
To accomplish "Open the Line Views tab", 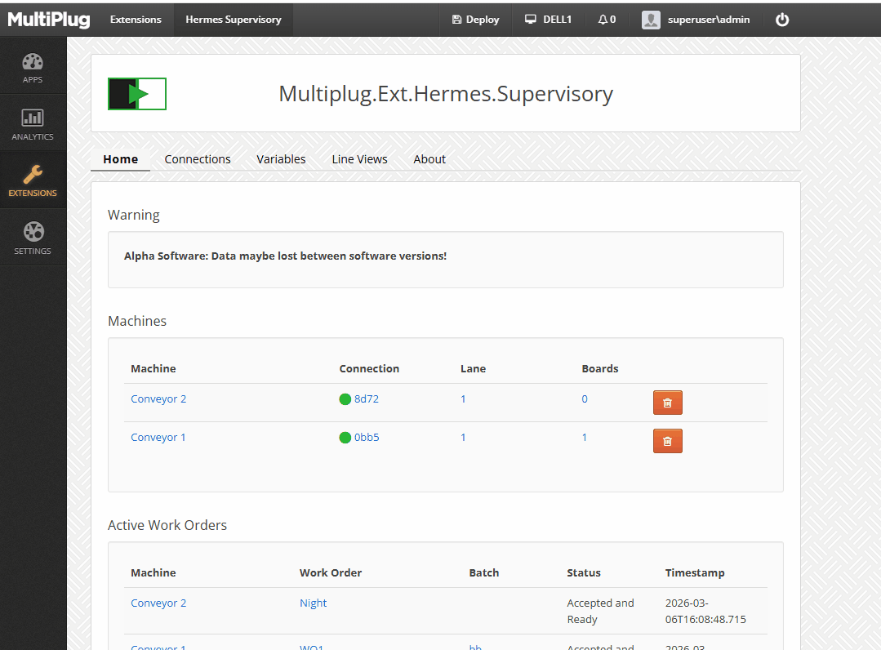I will (x=359, y=159).
